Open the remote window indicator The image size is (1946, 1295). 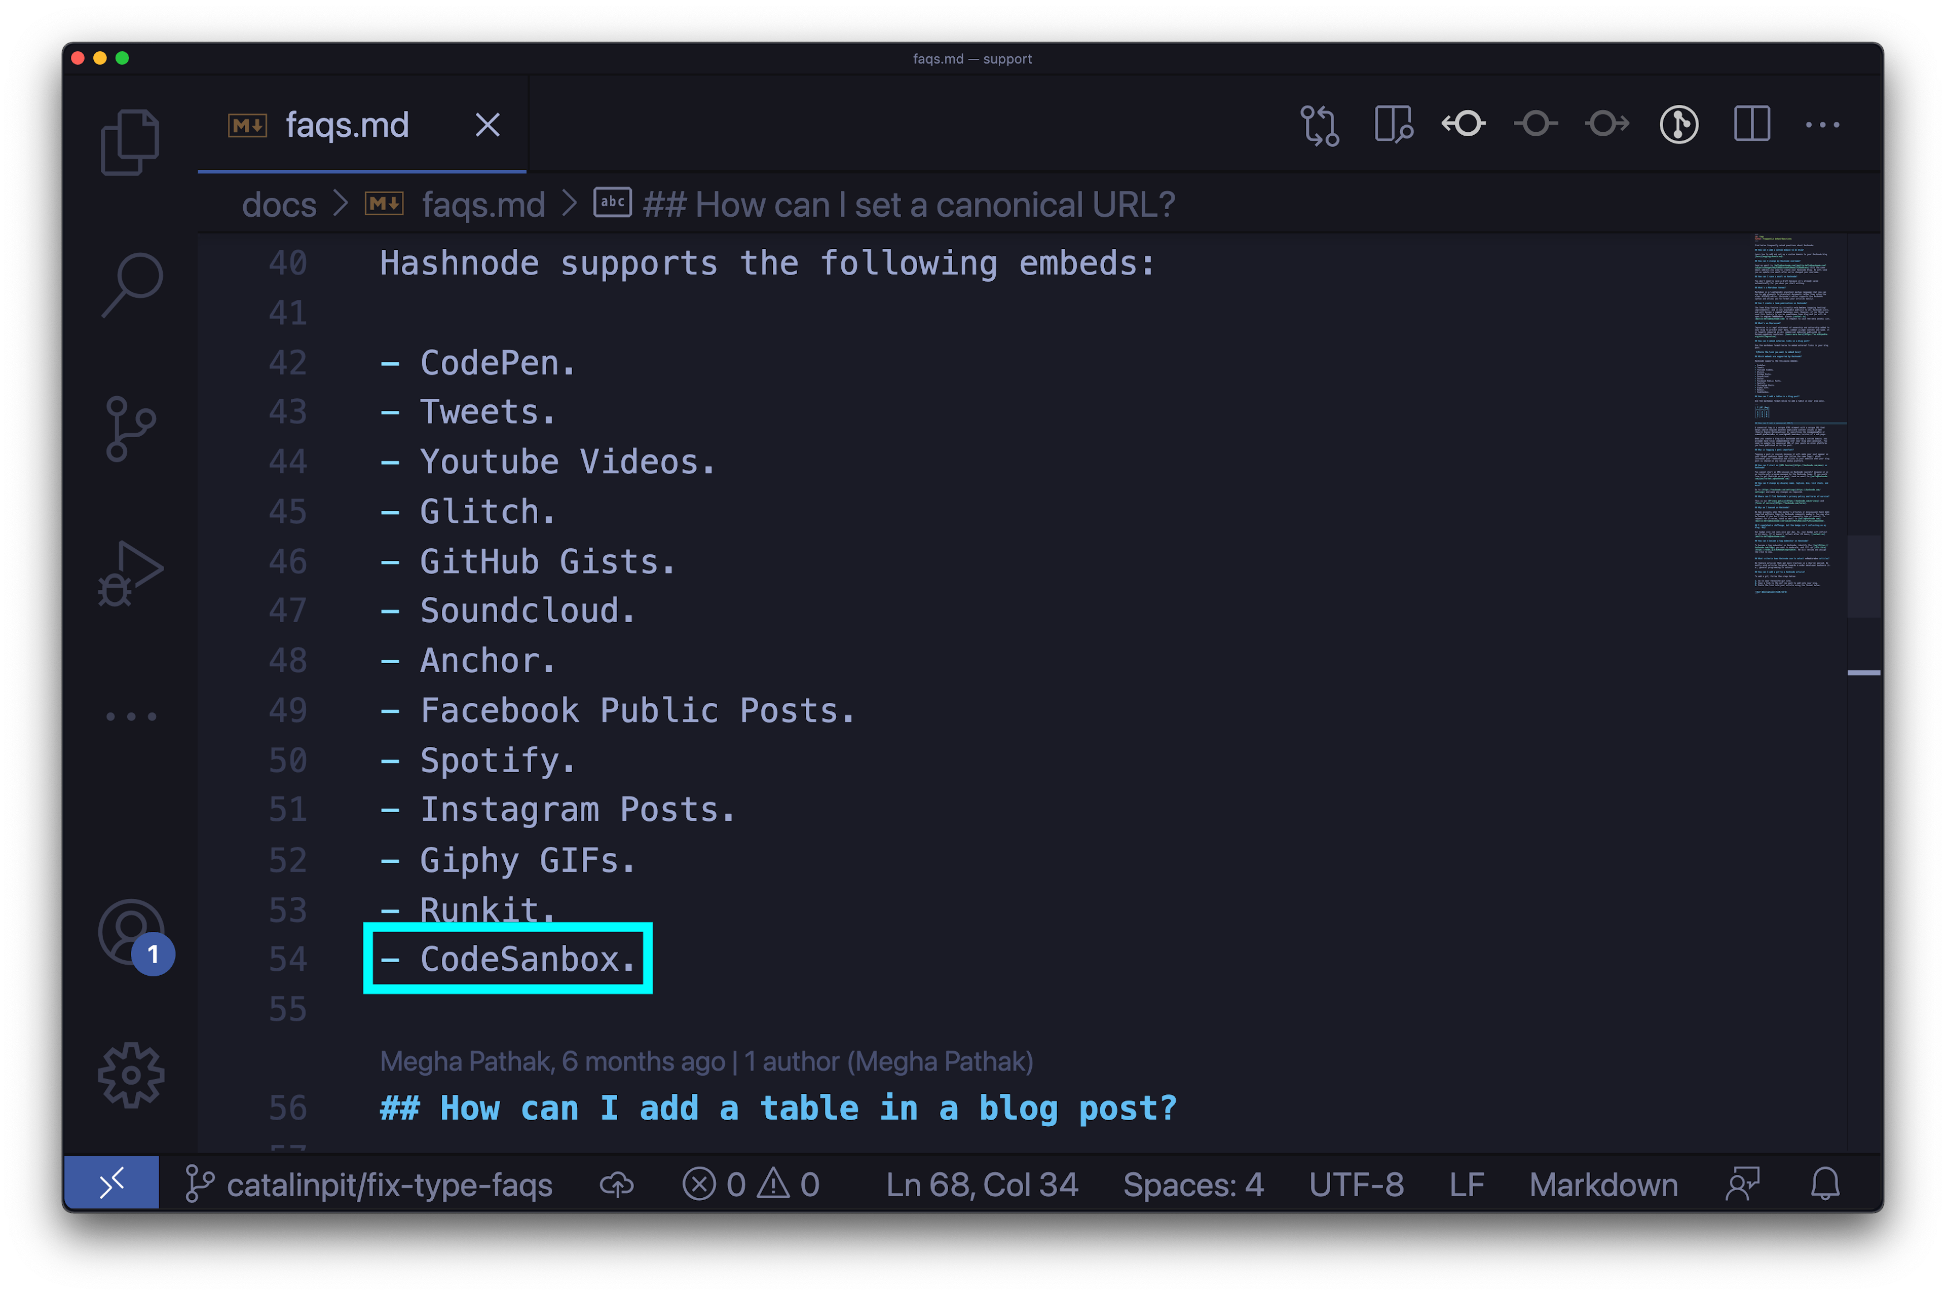tap(111, 1184)
